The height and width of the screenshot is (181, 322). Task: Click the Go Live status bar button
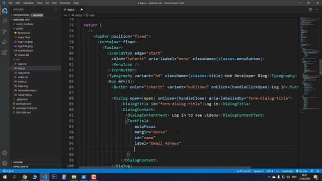click(301, 171)
